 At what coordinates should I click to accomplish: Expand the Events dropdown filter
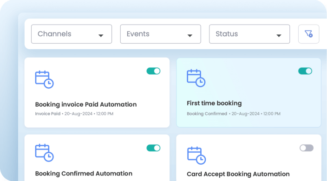161,34
